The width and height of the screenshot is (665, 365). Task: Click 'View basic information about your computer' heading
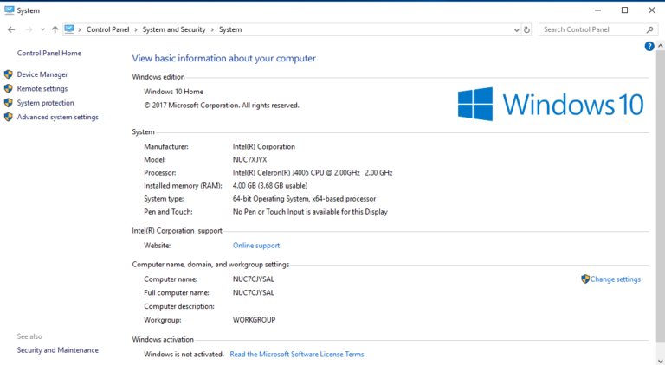tap(224, 59)
